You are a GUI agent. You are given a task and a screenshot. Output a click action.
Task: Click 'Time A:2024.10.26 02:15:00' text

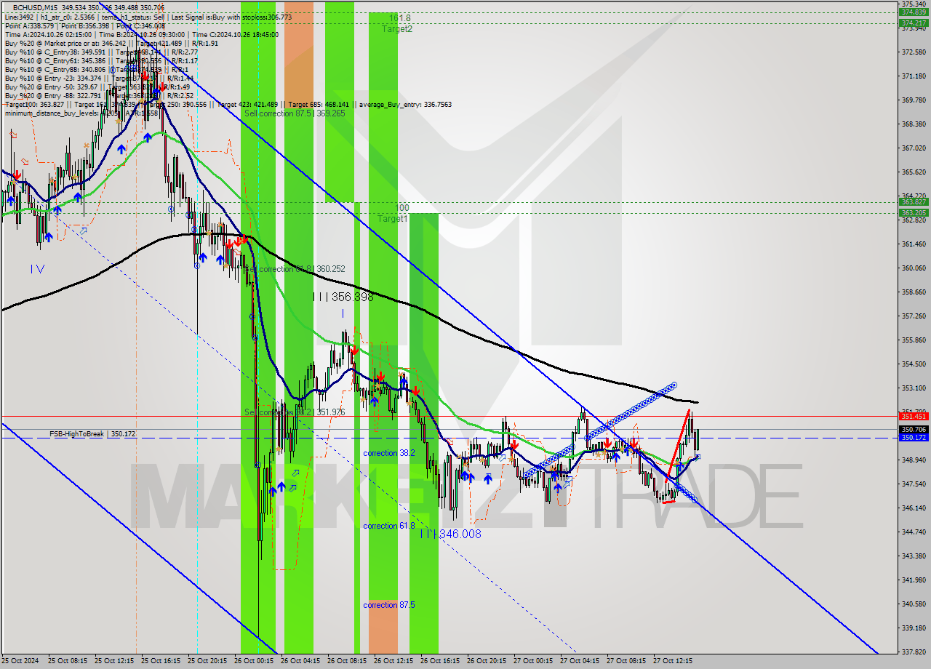pyautogui.click(x=48, y=34)
